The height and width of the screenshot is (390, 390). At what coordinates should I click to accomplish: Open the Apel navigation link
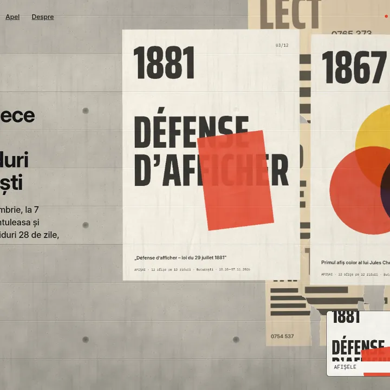point(12,17)
